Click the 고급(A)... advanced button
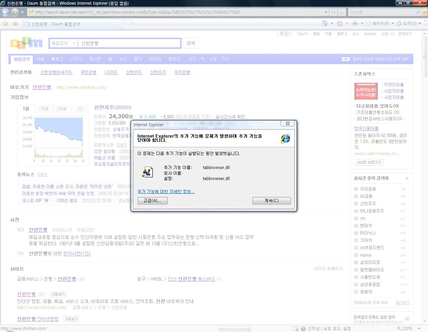Image resolution: width=428 pixels, height=332 pixels. tap(152, 200)
